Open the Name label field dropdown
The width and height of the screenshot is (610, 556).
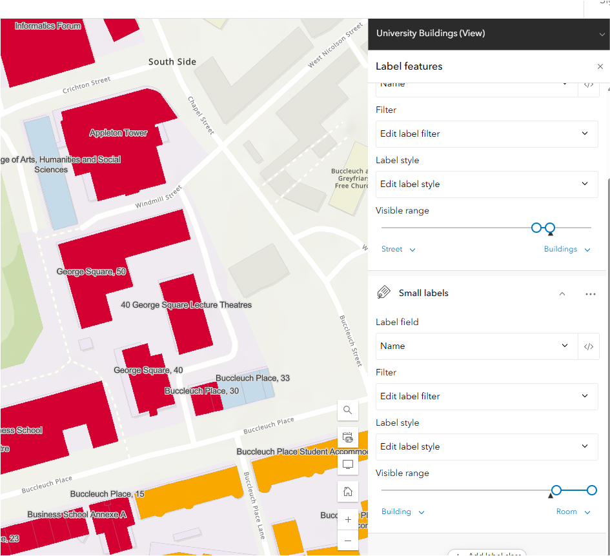476,346
